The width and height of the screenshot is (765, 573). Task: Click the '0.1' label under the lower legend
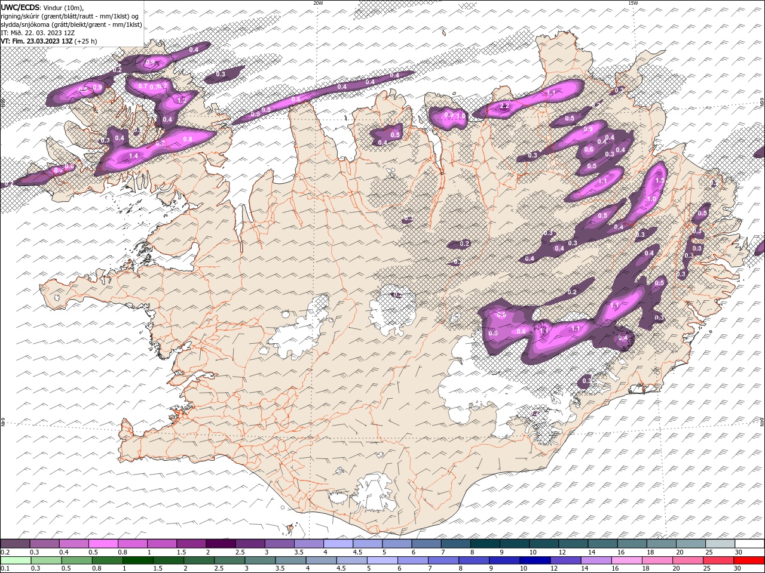click(x=5, y=569)
